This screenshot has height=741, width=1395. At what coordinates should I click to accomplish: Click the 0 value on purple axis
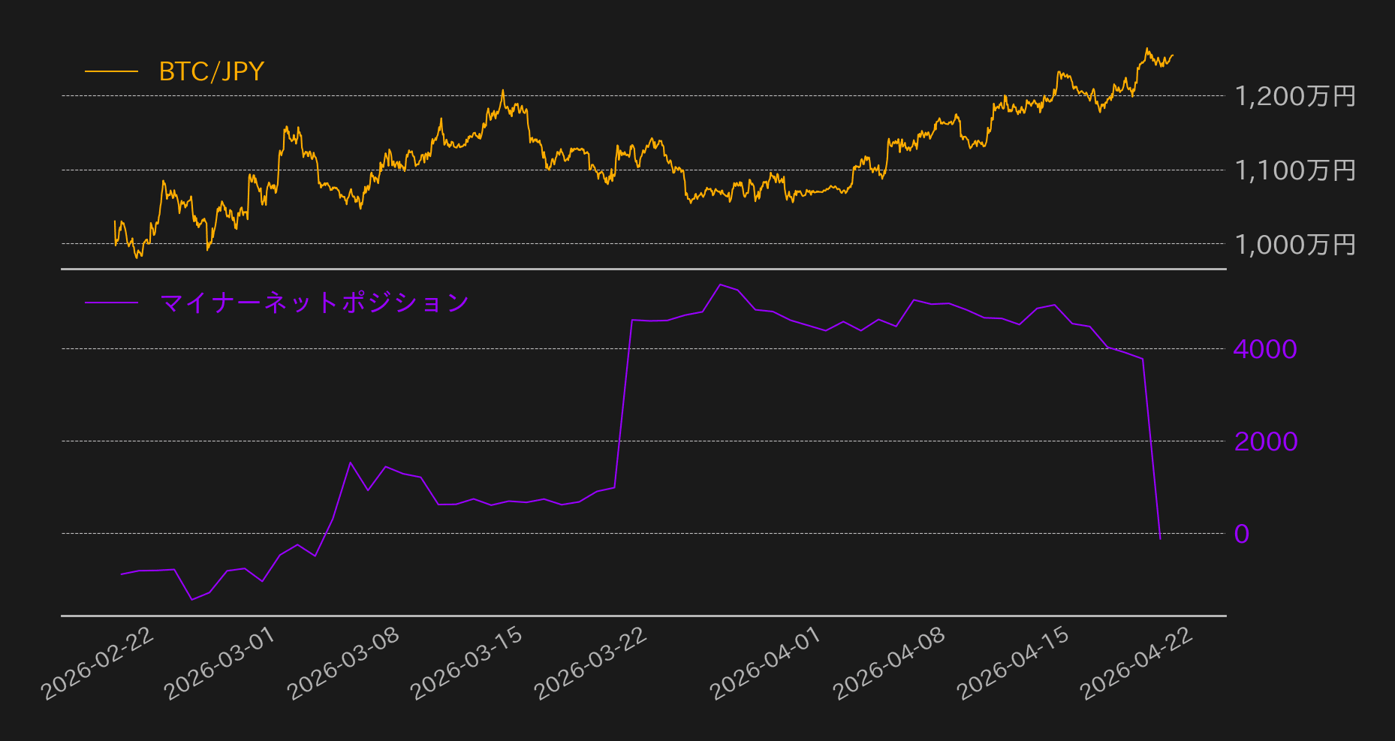tap(1242, 534)
